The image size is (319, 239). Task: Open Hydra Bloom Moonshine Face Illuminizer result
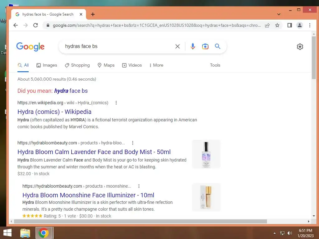coord(88,195)
